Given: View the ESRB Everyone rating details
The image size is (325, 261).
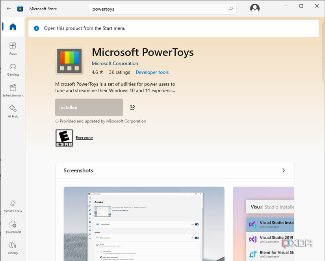Looking at the screenshot, I should (x=84, y=138).
